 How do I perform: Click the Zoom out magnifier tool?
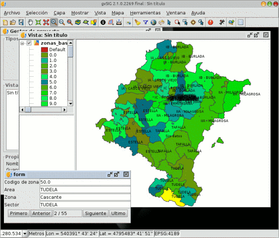(x=61, y=22)
